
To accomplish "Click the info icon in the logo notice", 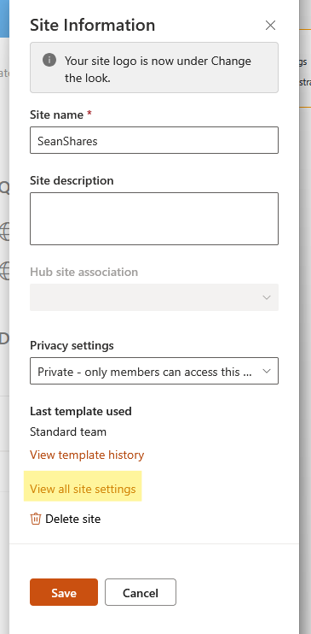I will (49, 61).
